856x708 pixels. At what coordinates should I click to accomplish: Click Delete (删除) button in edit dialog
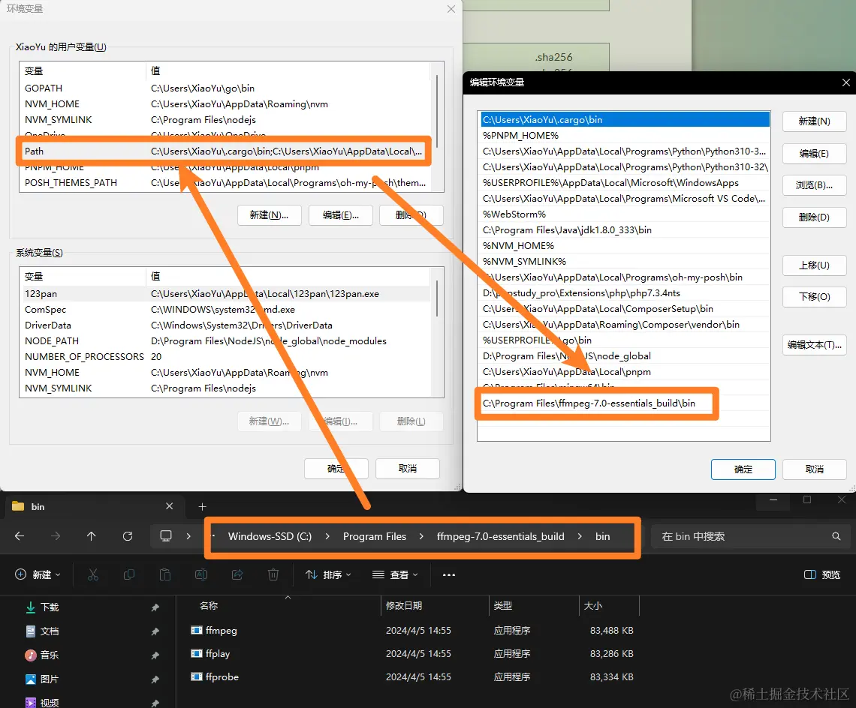(x=814, y=217)
